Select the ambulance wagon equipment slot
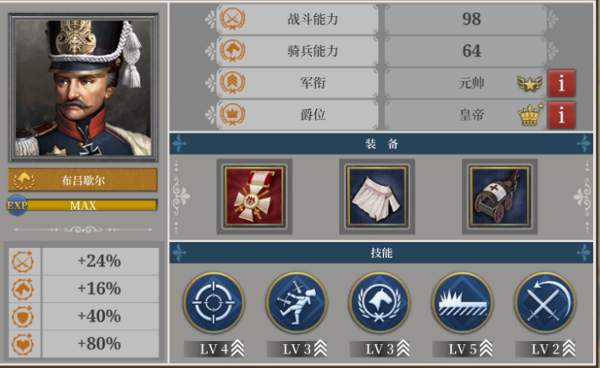Viewport: 600px width, 368px height. tap(500, 196)
